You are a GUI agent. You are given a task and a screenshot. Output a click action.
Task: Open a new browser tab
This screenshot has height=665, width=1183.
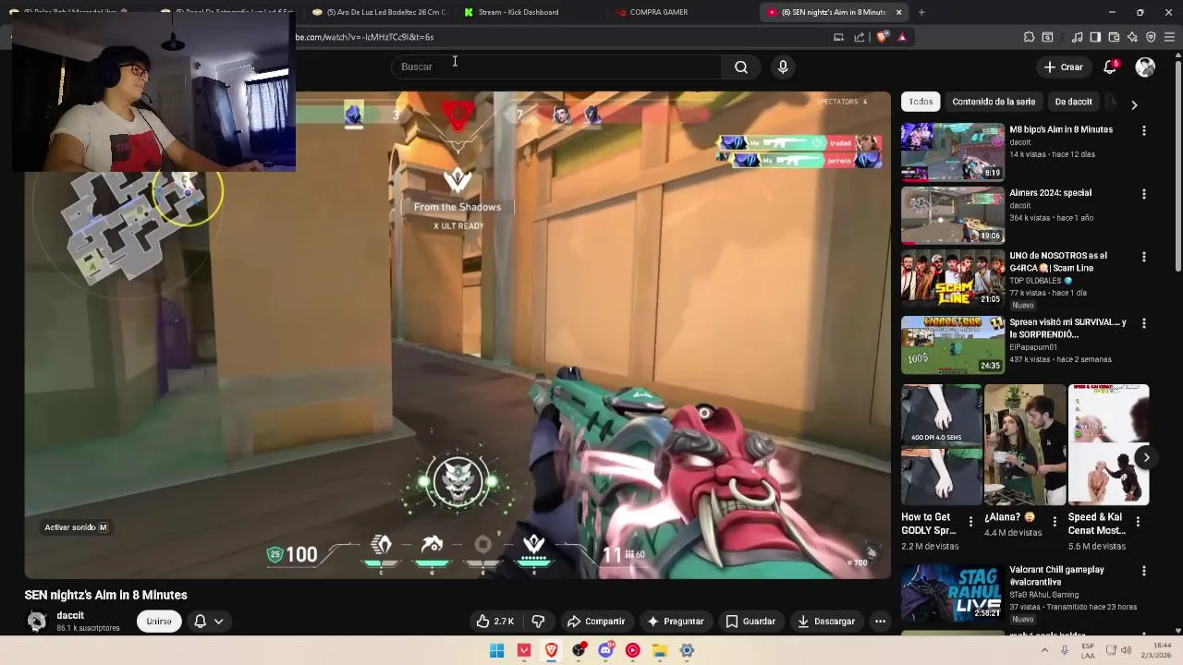click(x=921, y=12)
